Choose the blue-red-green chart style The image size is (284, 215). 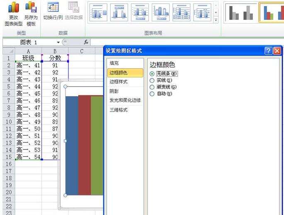click(x=271, y=12)
